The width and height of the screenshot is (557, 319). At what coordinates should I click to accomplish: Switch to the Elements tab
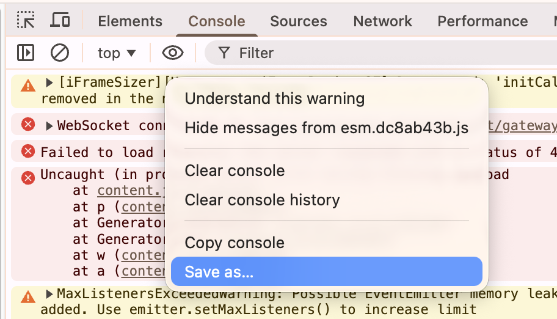pyautogui.click(x=130, y=21)
